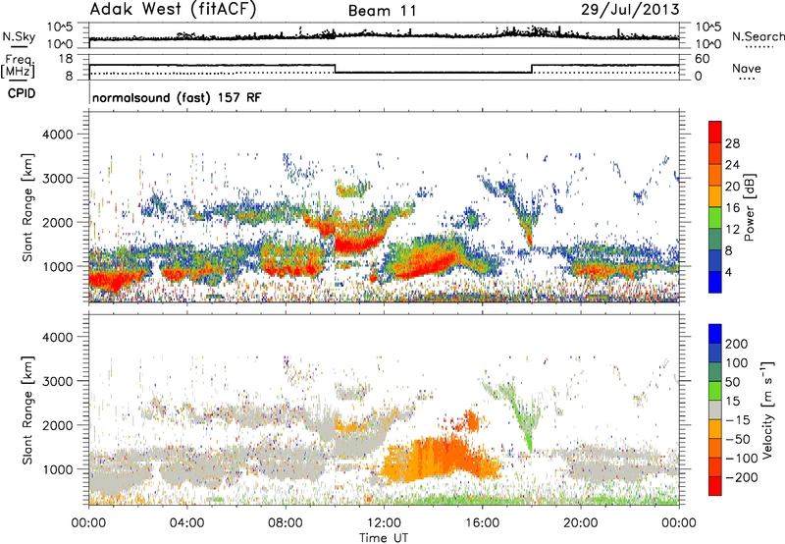Viewport: 785px width, 544px height.
Task: Click the 'N.Sky' legend label
Action: 19,36
